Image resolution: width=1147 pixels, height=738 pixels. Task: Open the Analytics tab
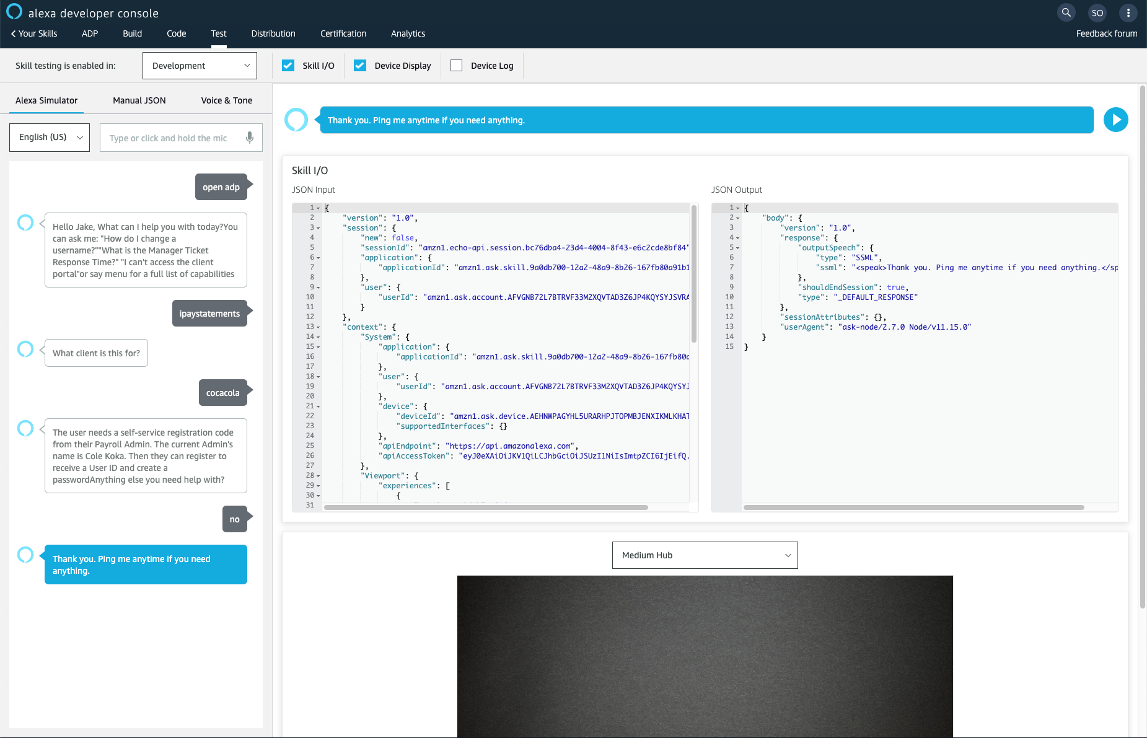[x=408, y=33]
